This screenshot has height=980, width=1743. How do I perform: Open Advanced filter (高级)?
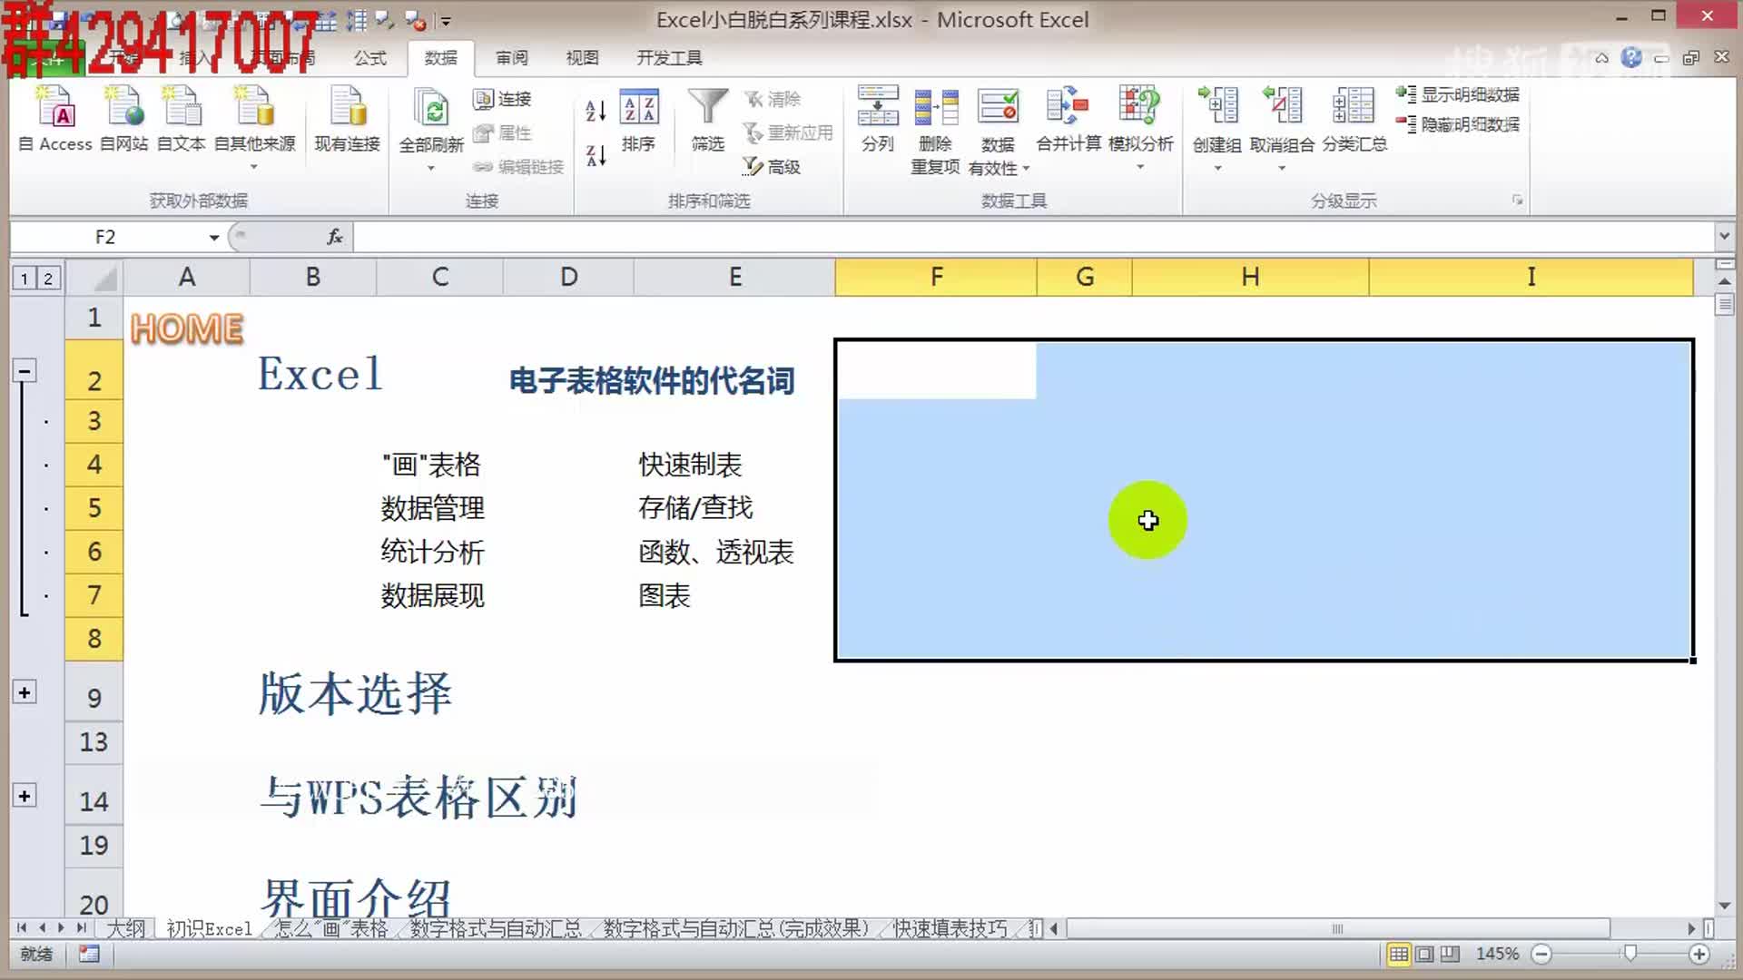click(772, 167)
